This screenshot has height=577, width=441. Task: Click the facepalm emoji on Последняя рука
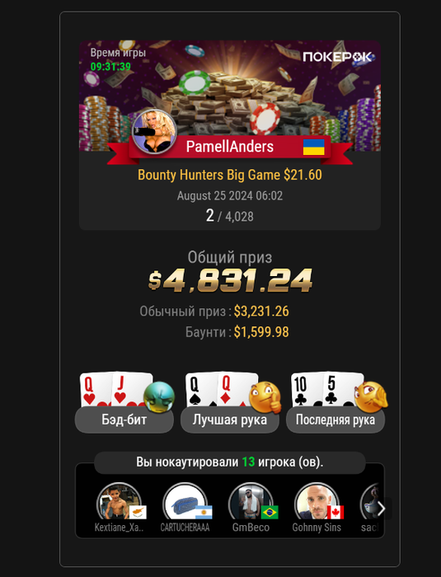pyautogui.click(x=371, y=396)
